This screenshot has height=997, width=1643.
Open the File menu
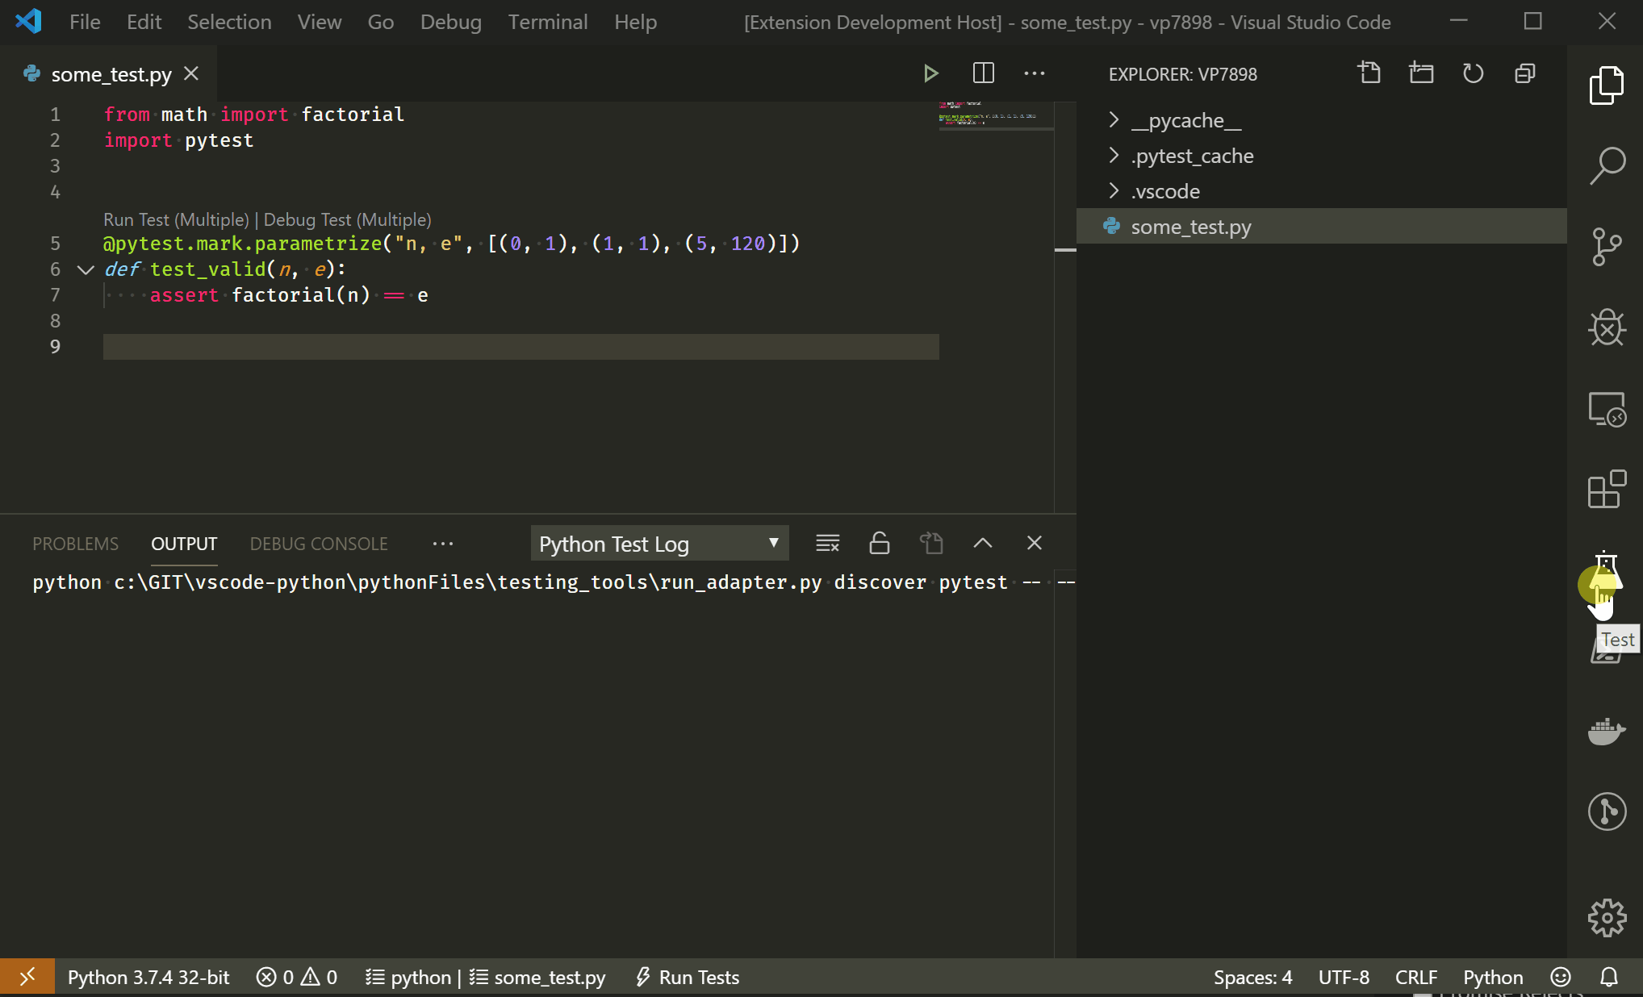[x=85, y=22]
